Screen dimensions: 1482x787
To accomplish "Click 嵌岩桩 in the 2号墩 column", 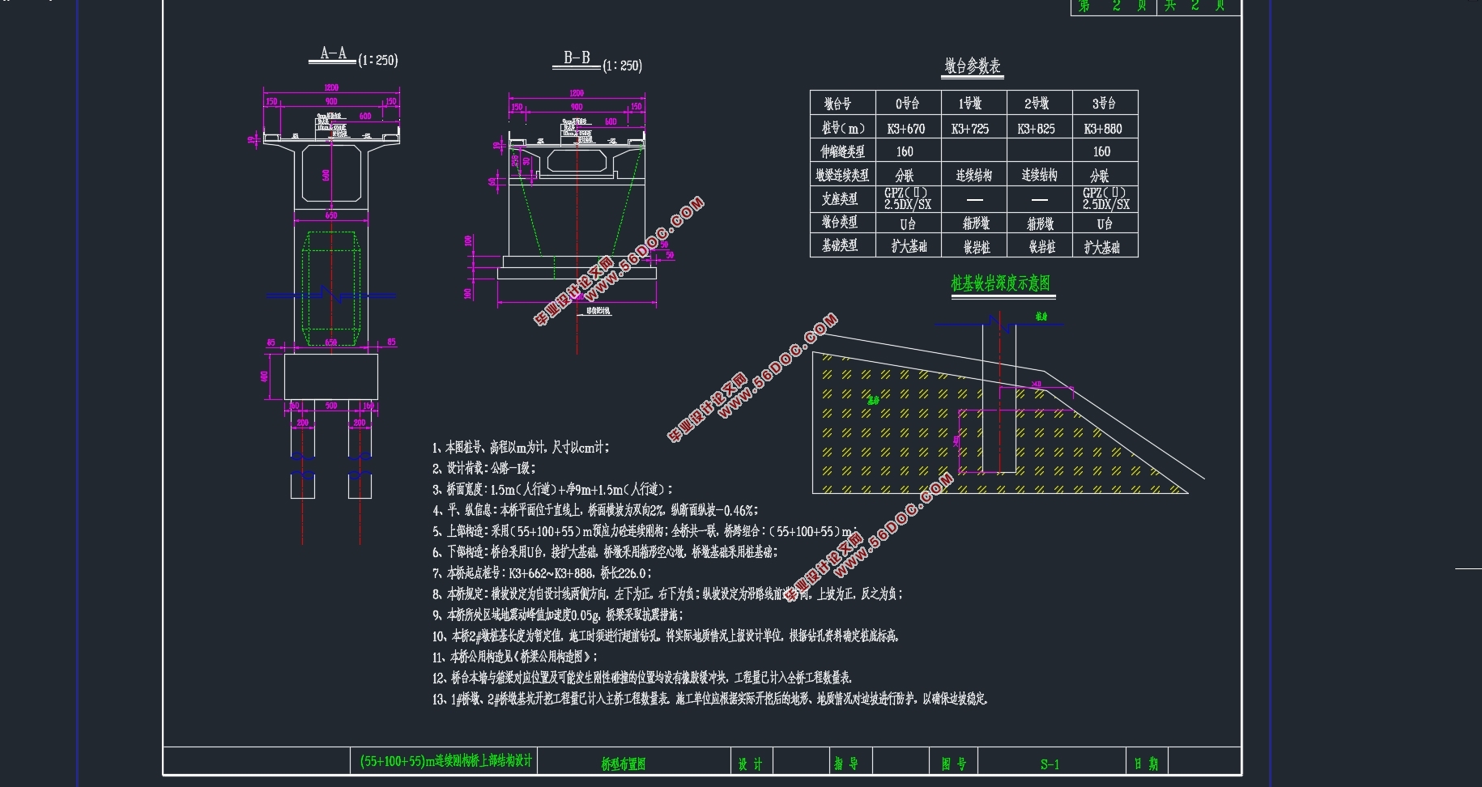I will pos(1042,247).
